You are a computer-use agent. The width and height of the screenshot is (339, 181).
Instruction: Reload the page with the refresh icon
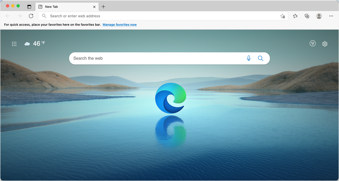coord(31,16)
